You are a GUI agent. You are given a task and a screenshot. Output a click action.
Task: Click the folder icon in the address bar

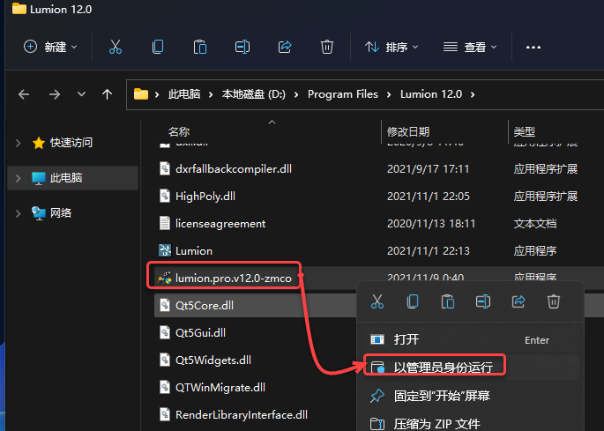[141, 94]
